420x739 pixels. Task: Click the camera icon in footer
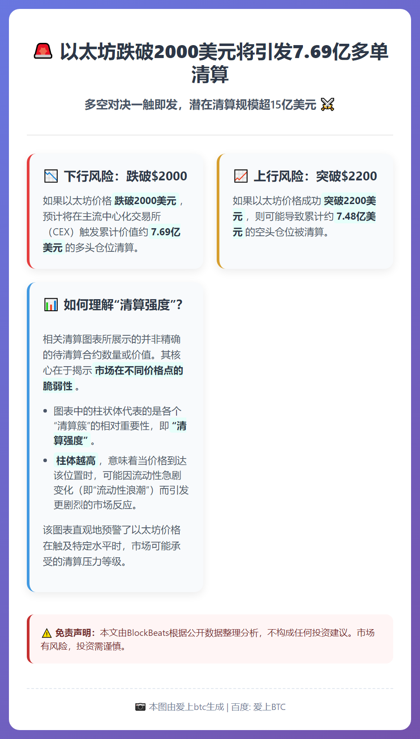140,707
